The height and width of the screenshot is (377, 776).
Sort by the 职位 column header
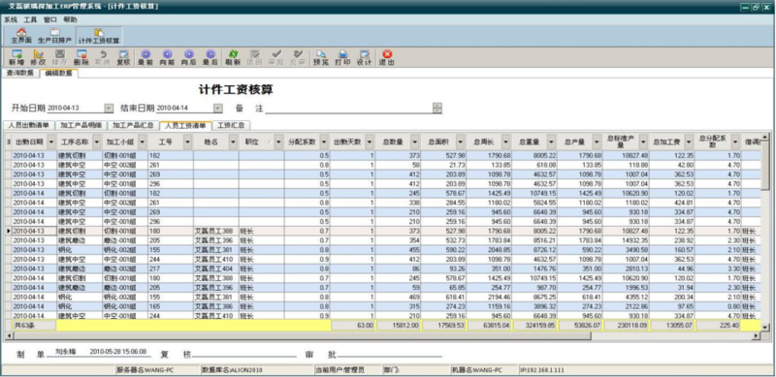tap(252, 142)
